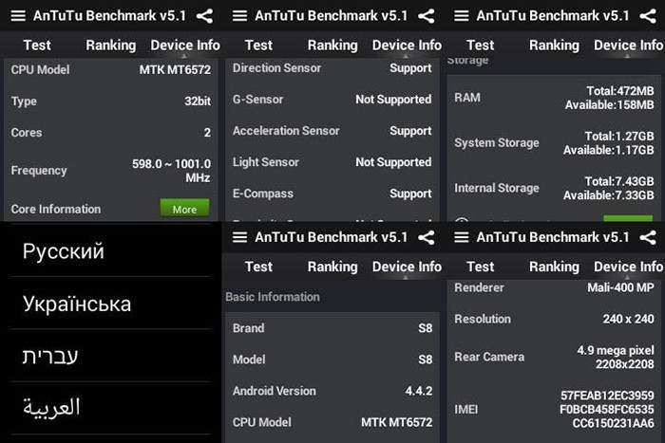This screenshot has height=443, width=665.
Task: Open hamburger menu in the Basic Information panel
Action: point(239,237)
